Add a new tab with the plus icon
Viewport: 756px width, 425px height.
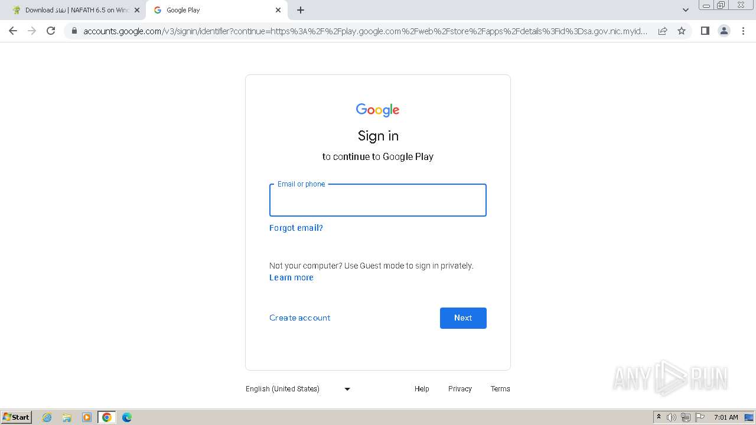301,10
